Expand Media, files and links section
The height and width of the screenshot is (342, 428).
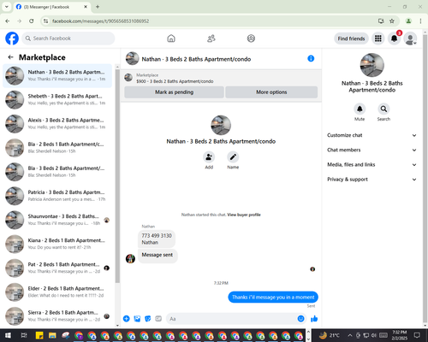pos(372,165)
